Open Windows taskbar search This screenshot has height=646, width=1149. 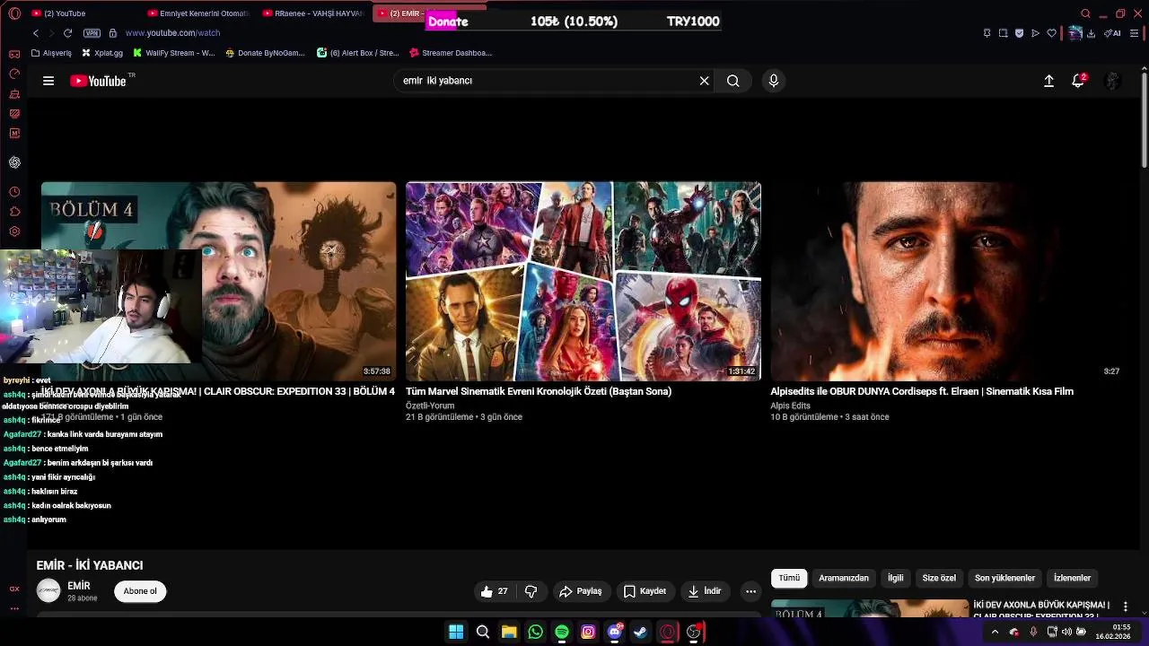tap(483, 633)
